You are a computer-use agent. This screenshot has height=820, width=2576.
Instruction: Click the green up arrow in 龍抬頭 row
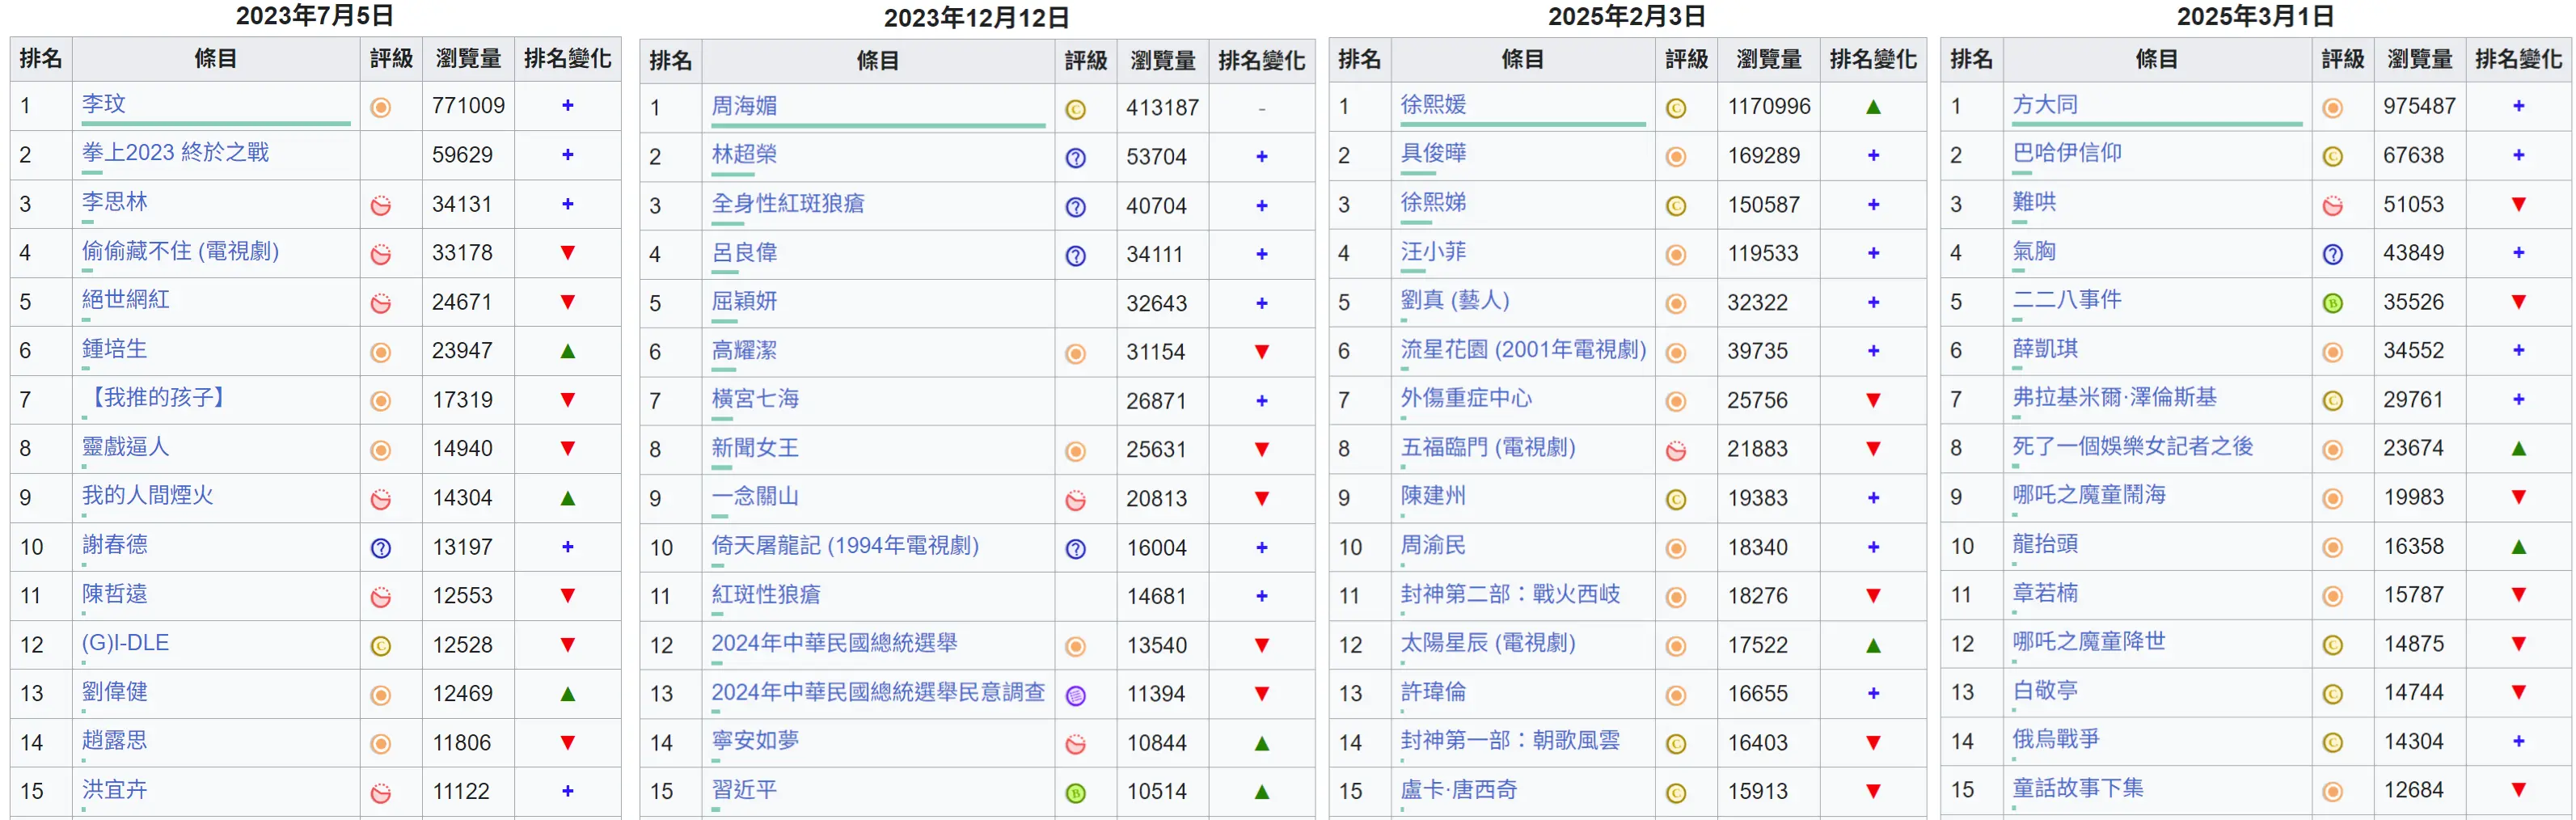click(x=2519, y=546)
